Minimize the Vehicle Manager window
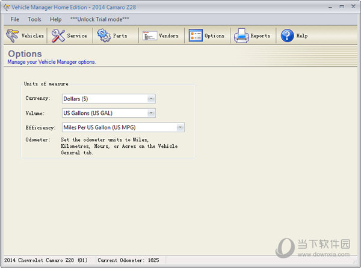This screenshot has width=361, height=268. point(330,7)
